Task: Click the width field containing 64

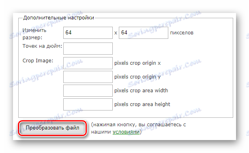Action: tap(88, 33)
